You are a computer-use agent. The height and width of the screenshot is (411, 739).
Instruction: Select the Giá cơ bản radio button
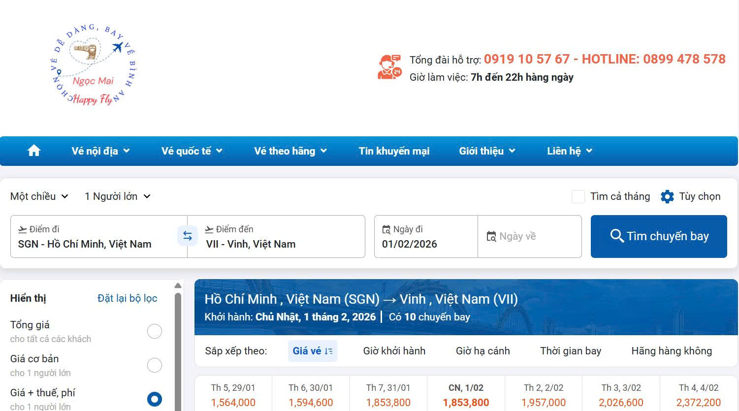tap(155, 365)
